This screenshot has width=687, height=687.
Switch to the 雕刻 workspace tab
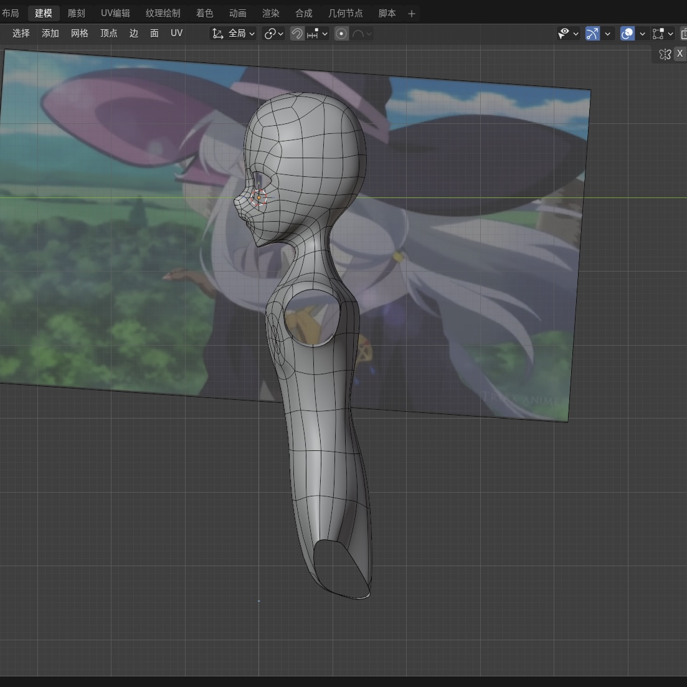pyautogui.click(x=76, y=13)
